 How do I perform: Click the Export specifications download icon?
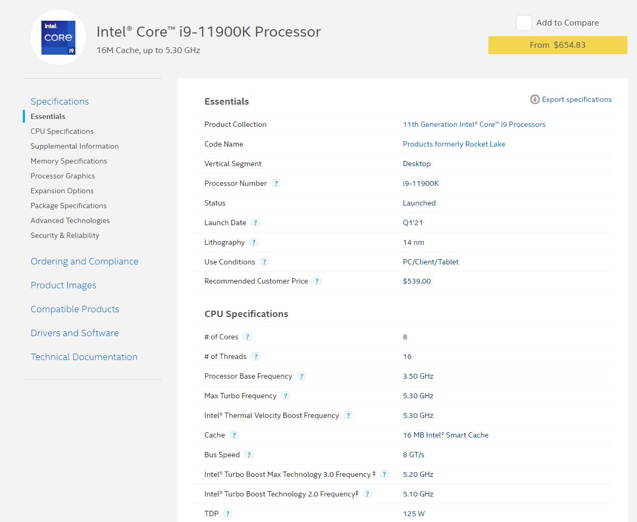[x=535, y=99]
